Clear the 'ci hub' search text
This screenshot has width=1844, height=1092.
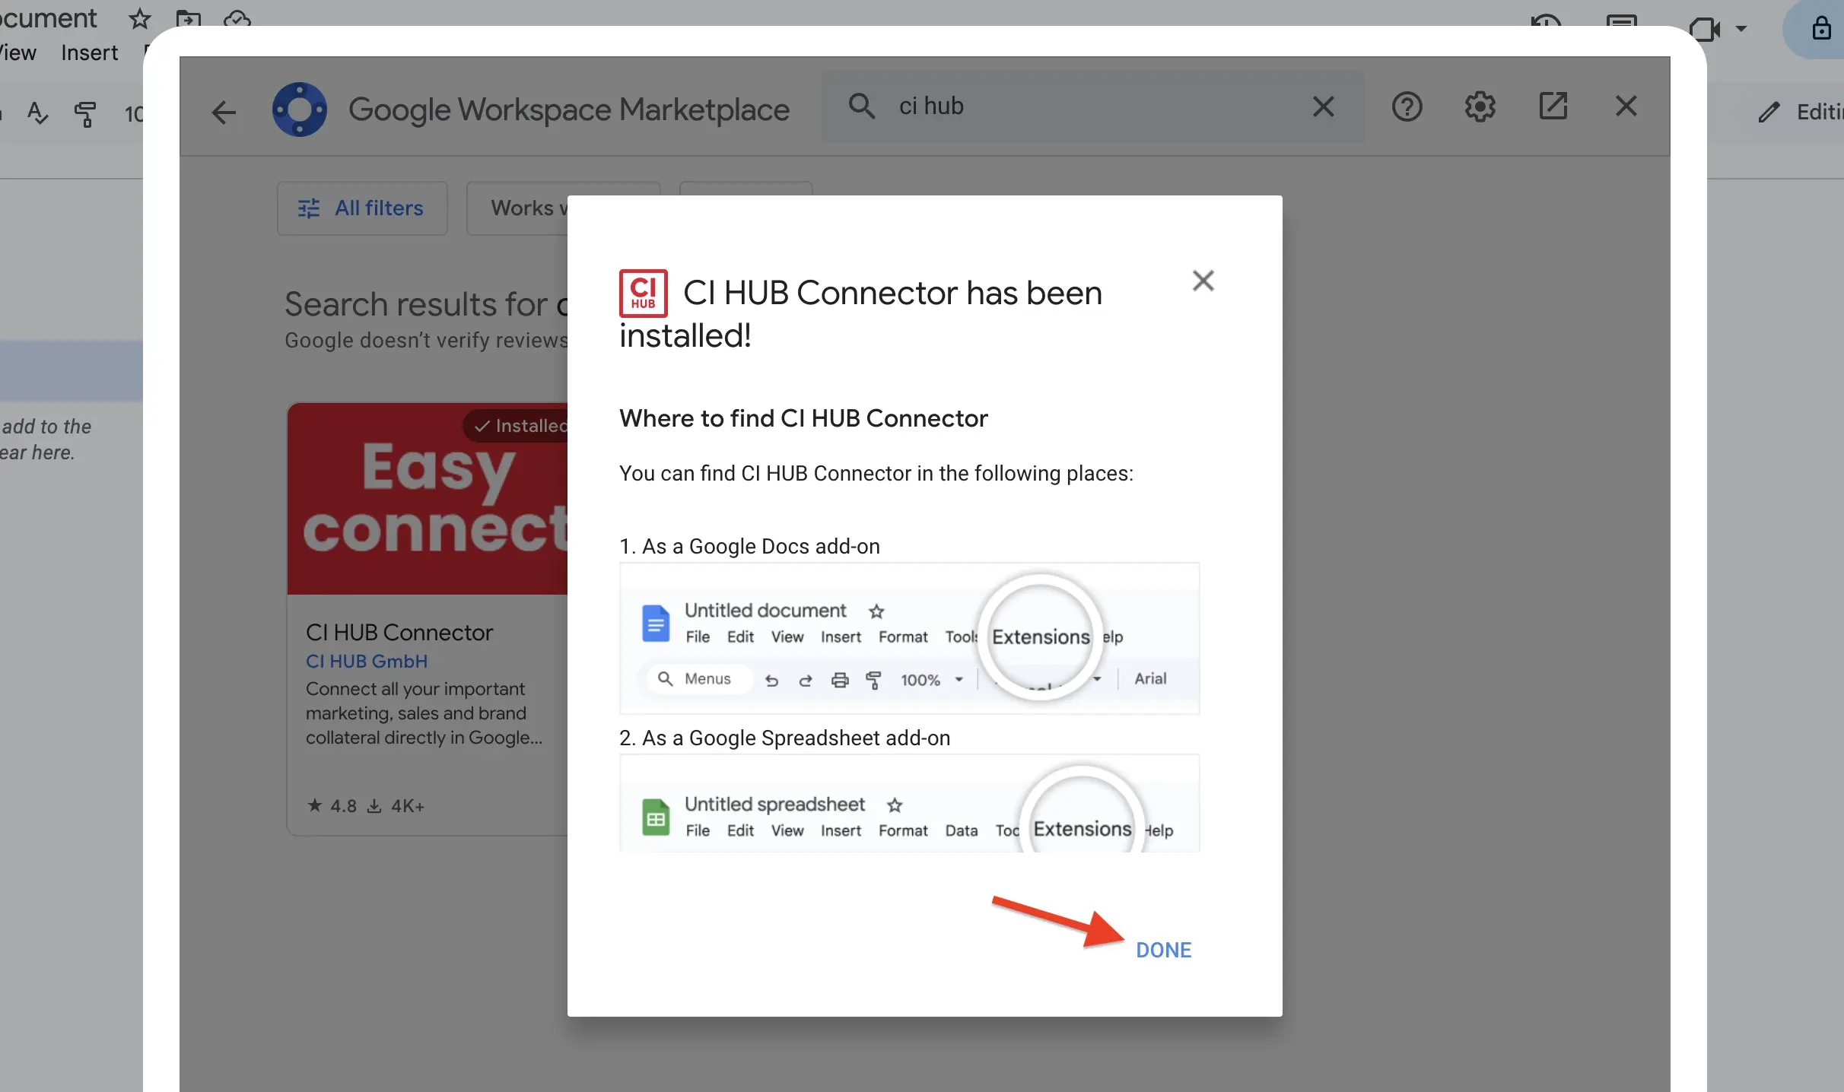[x=1324, y=106]
